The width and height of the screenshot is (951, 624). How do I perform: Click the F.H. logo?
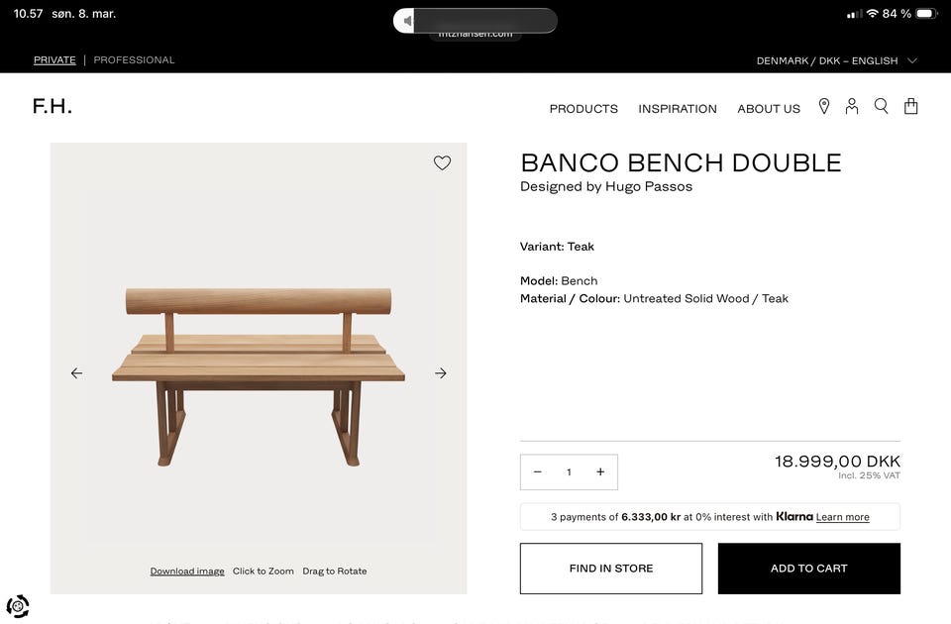tap(53, 107)
